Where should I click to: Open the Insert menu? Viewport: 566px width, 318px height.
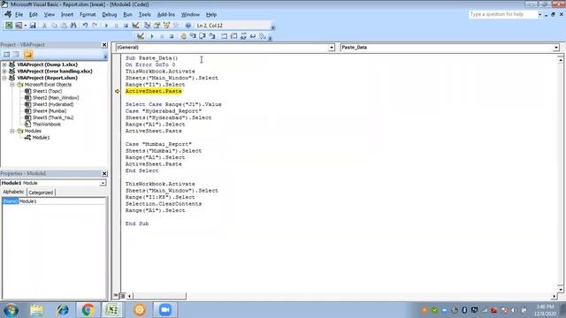point(67,15)
